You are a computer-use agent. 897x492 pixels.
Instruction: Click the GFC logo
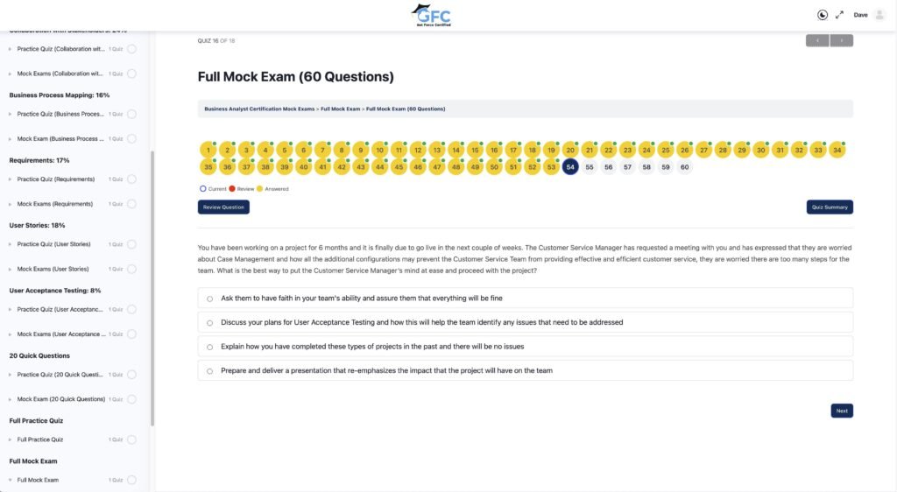432,16
